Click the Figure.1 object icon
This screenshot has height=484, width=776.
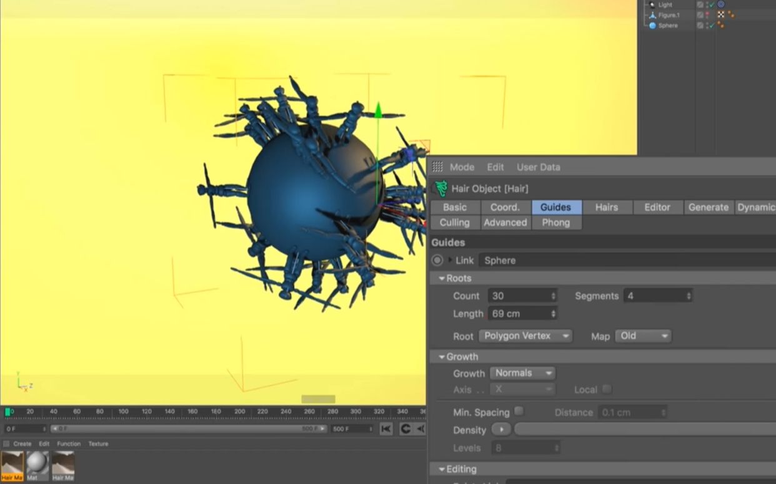coord(652,14)
